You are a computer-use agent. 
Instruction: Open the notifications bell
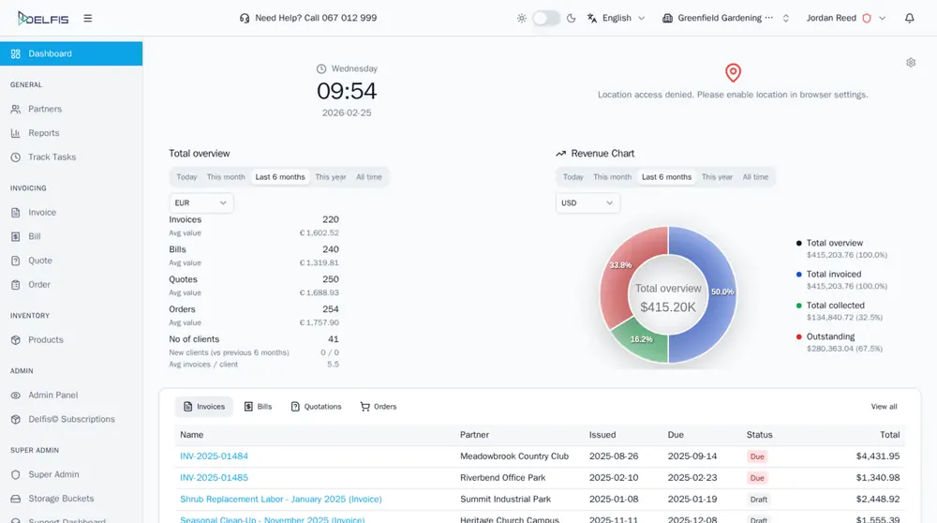pyautogui.click(x=910, y=18)
